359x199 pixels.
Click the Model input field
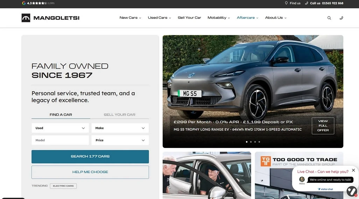click(60, 140)
